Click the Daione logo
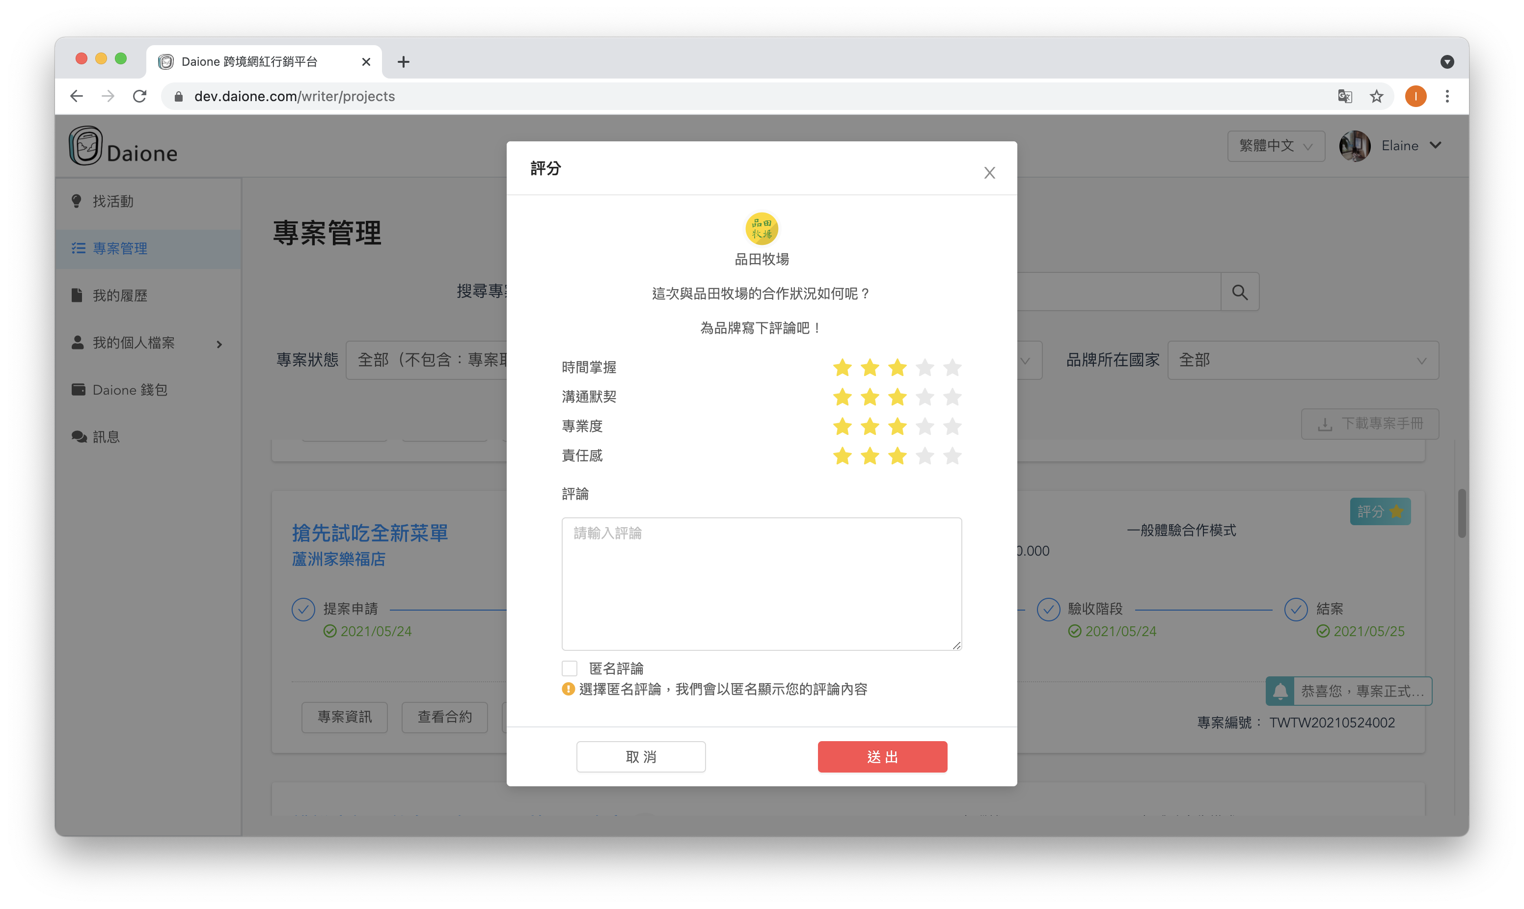1524x909 pixels. (x=123, y=146)
